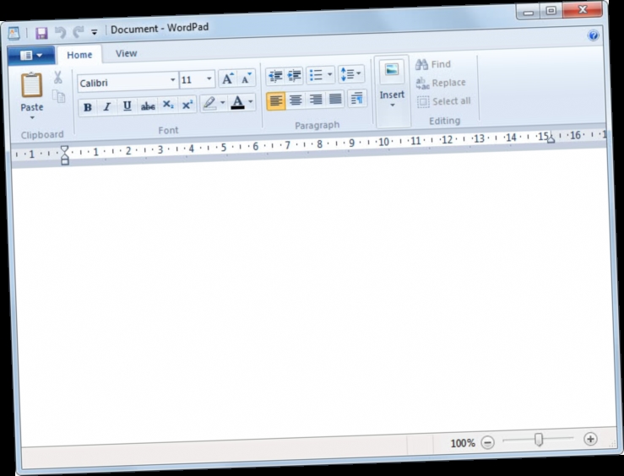Click the Copy icon
Viewport: 624px width, 476px height.
tap(59, 96)
